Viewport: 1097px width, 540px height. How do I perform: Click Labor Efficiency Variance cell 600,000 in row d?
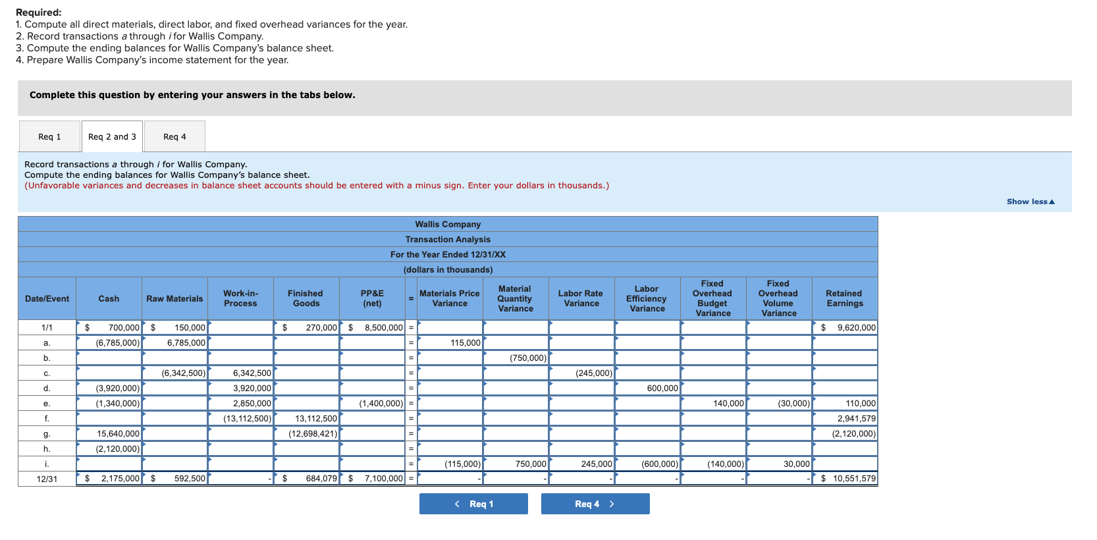pyautogui.click(x=647, y=388)
